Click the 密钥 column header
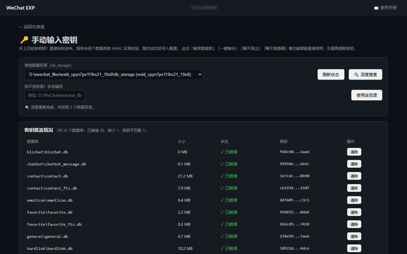The height and width of the screenshot is (254, 407). (284, 142)
